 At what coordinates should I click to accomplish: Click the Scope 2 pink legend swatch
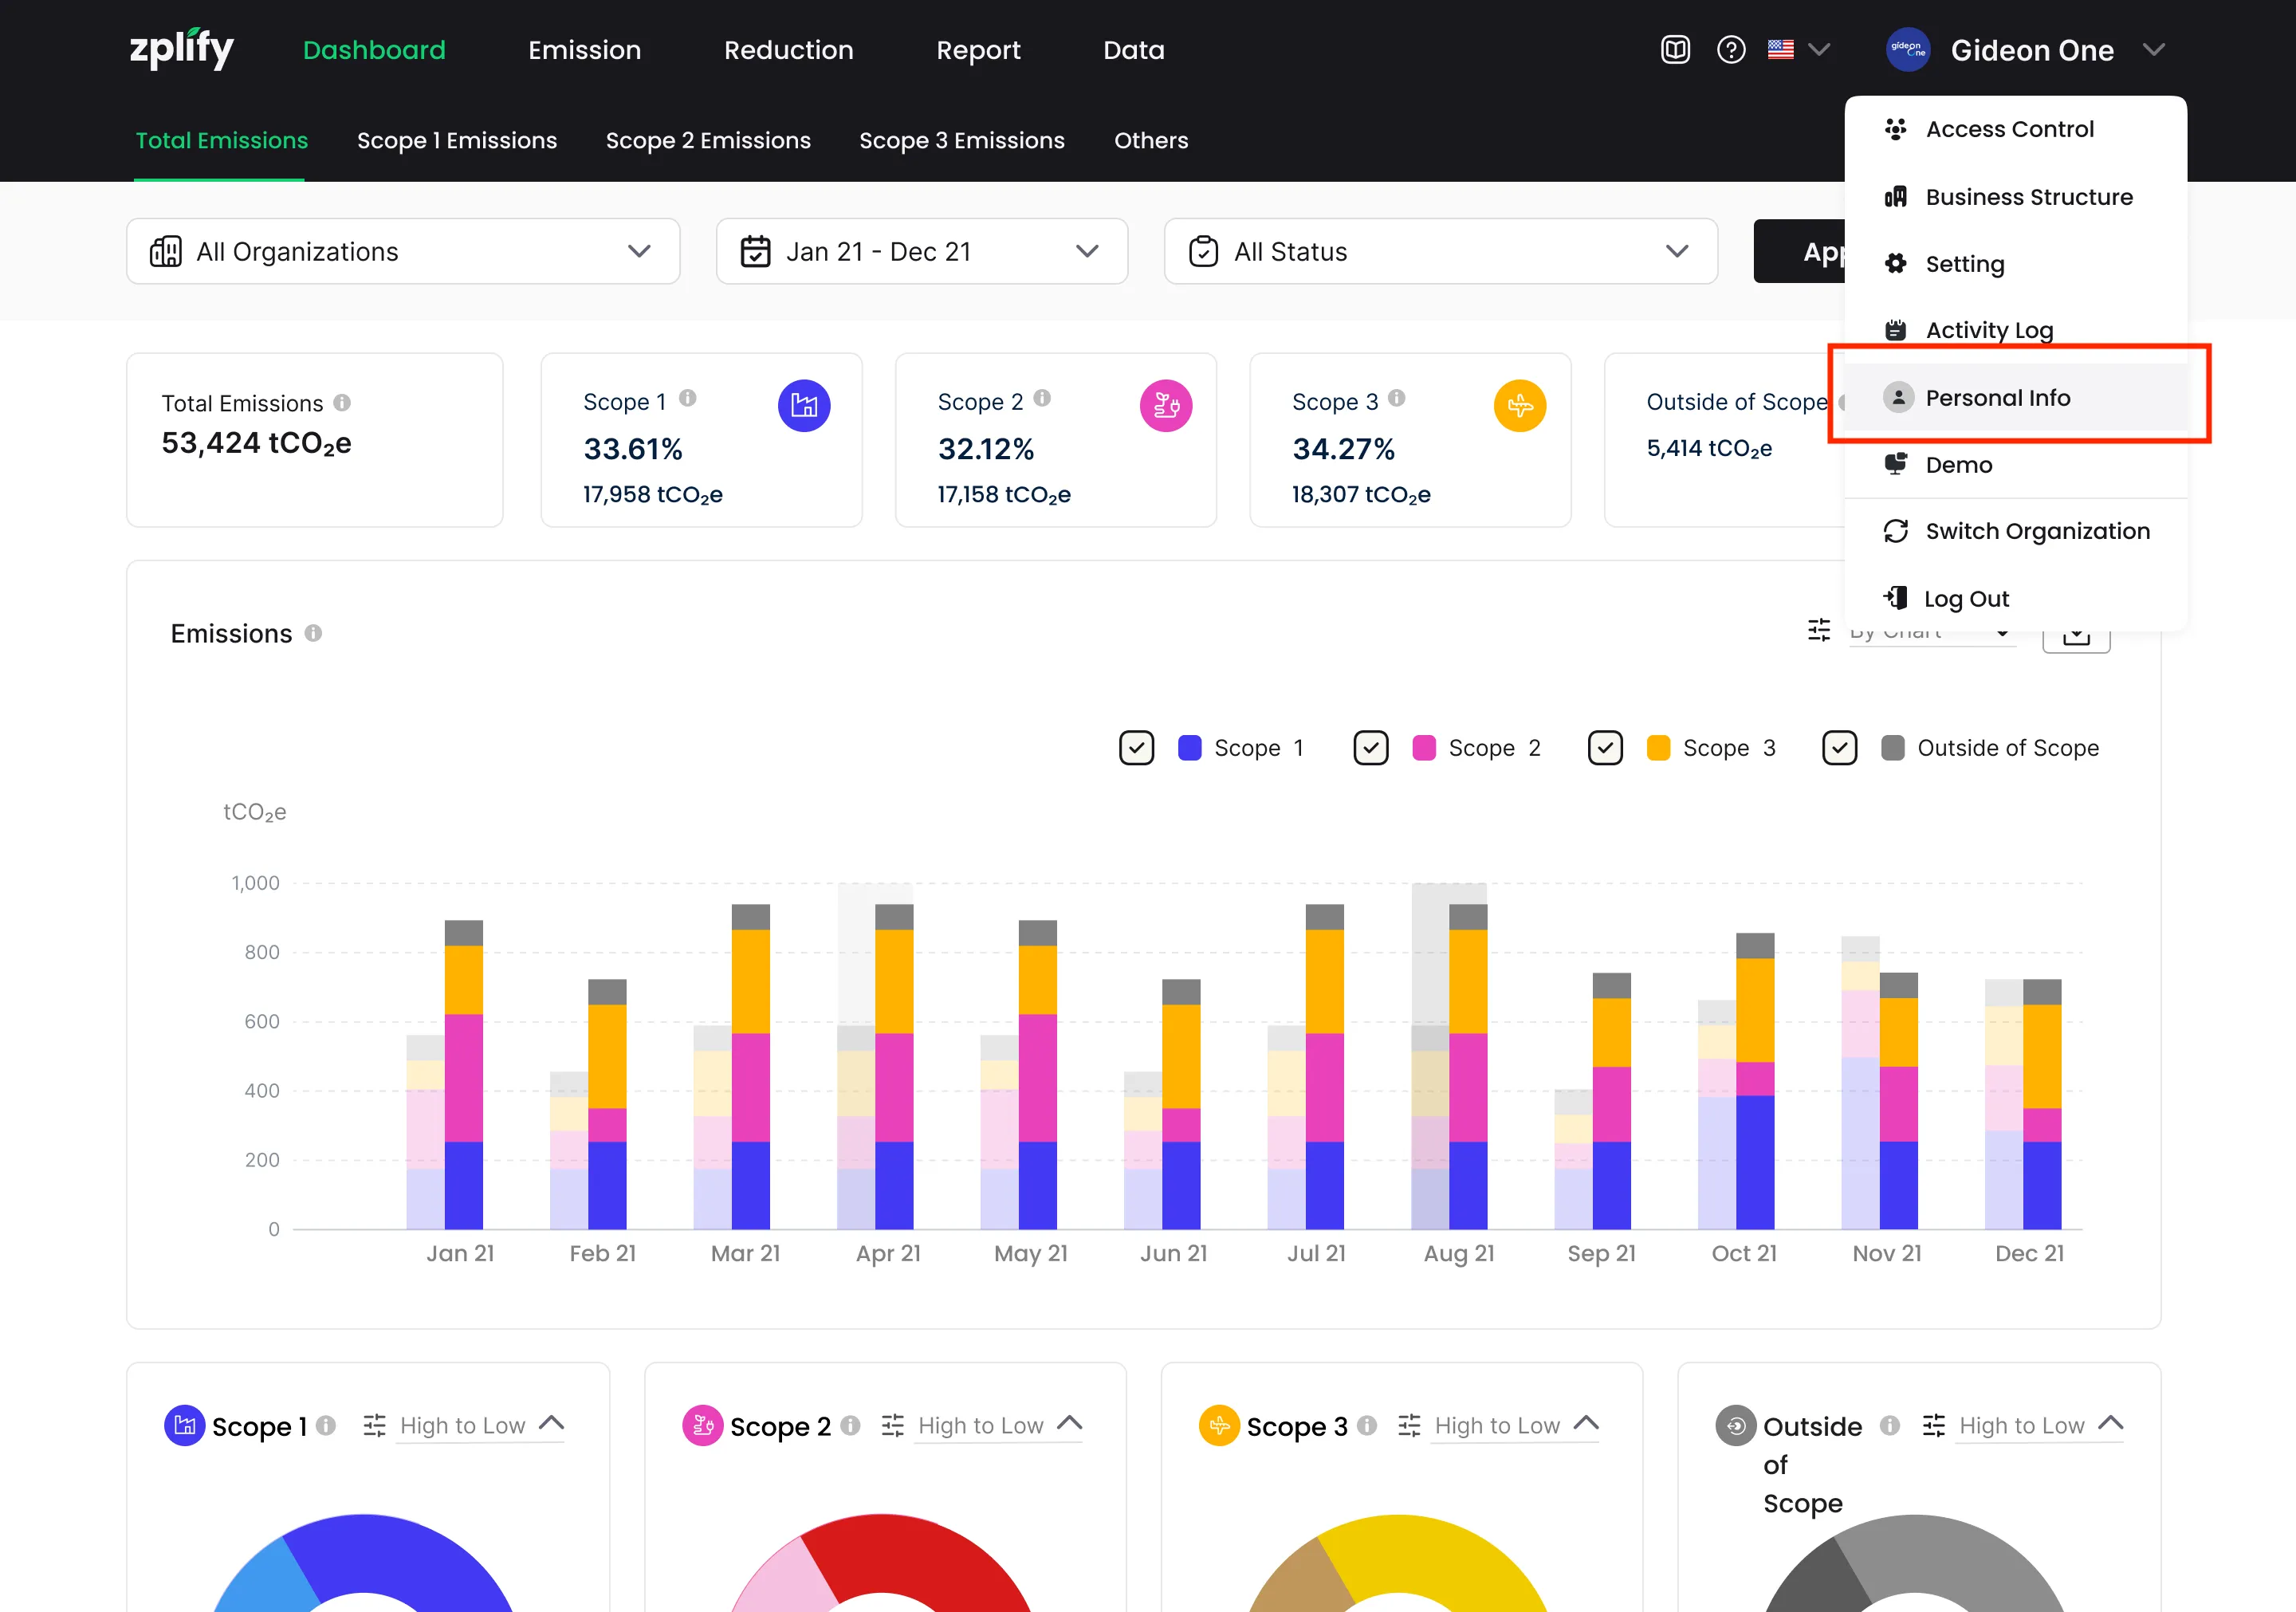tap(1424, 748)
